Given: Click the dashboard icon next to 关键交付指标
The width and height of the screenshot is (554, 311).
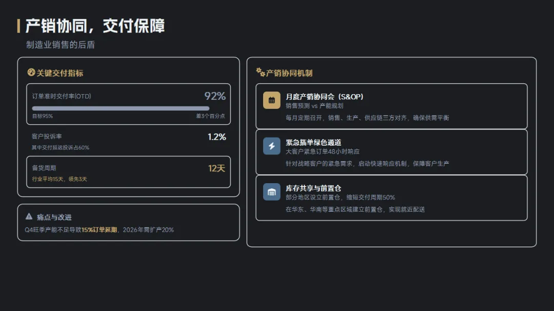Looking at the screenshot, I should pos(31,73).
